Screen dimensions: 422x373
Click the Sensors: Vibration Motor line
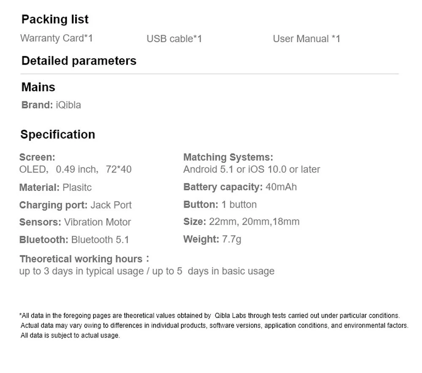pyautogui.click(x=75, y=222)
